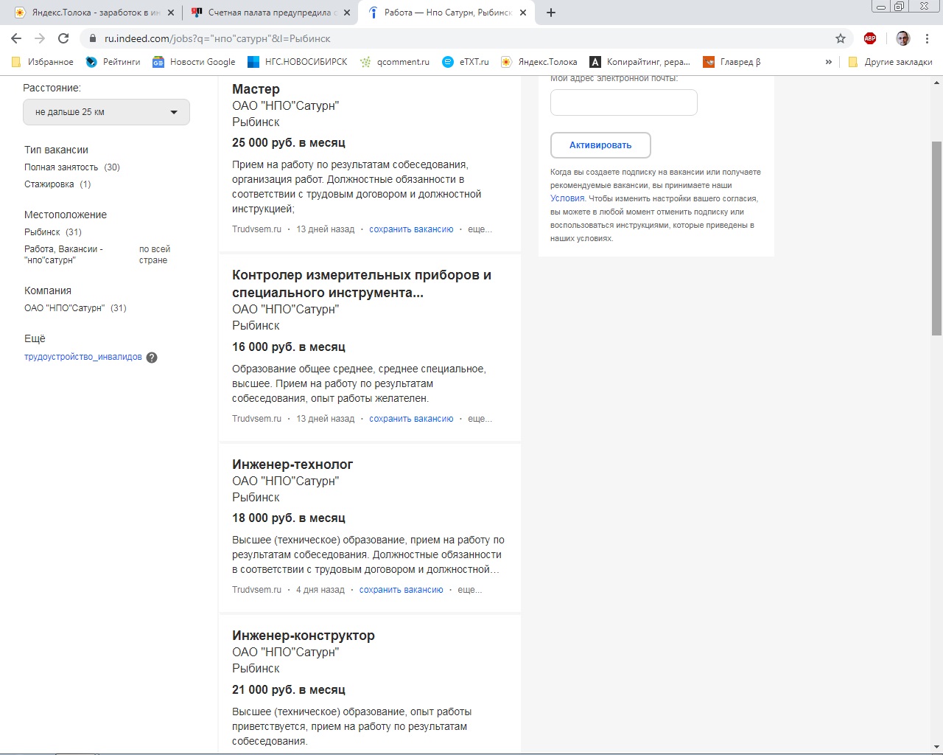This screenshot has height=755, width=943.
Task: Go back to the previous page
Action: tap(16, 38)
